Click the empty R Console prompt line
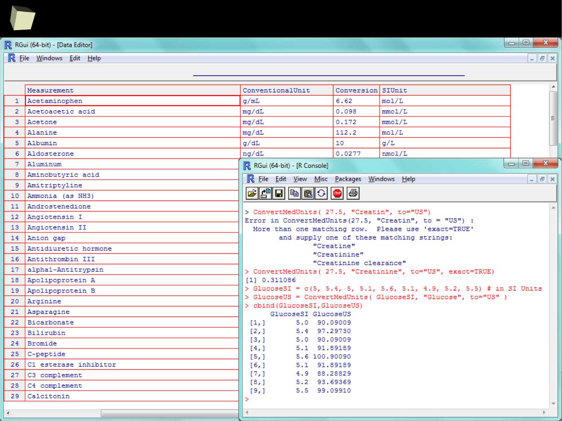 (396, 399)
